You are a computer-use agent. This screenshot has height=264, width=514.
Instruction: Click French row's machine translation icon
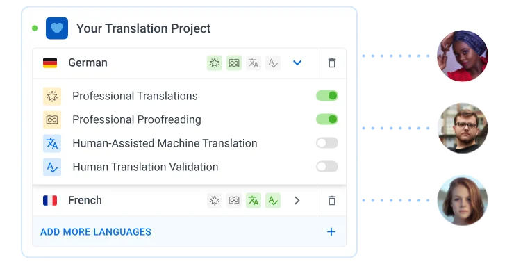(254, 200)
